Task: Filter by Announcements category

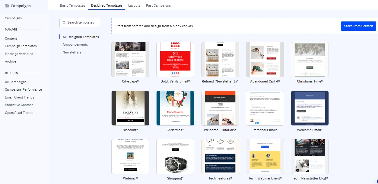Action: pyautogui.click(x=75, y=44)
